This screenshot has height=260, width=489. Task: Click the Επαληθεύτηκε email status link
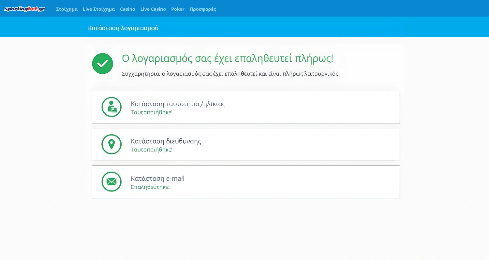pos(150,187)
